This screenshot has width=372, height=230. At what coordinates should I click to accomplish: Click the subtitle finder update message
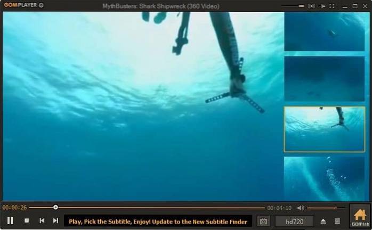[158, 220]
